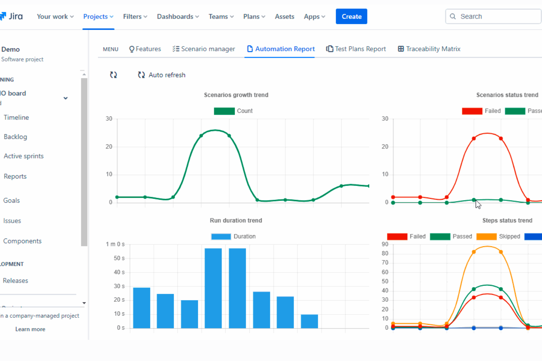Click the search magnifier icon
Screen dimensions: 542x361
[x=453, y=16]
